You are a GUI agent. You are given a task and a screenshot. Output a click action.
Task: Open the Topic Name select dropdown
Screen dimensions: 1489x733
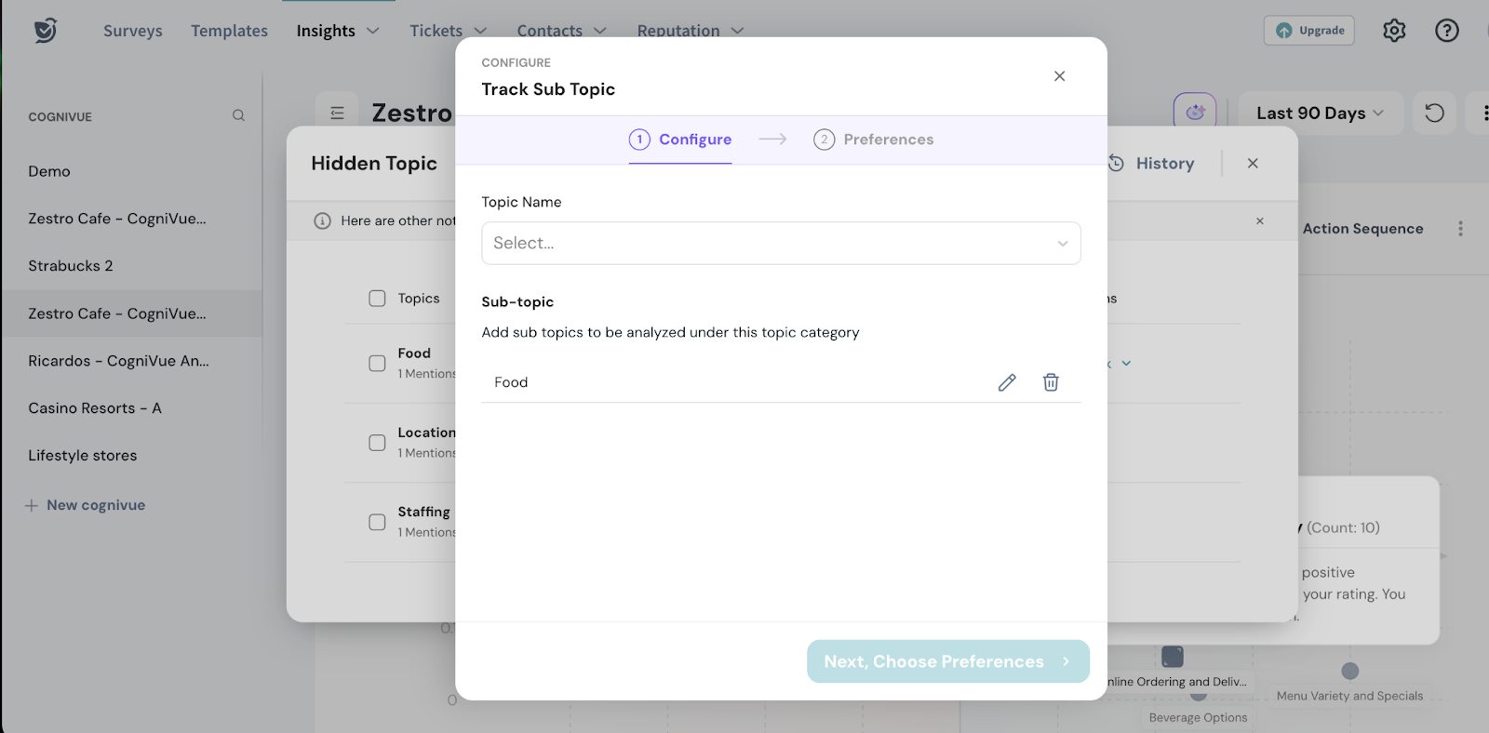[780, 243]
